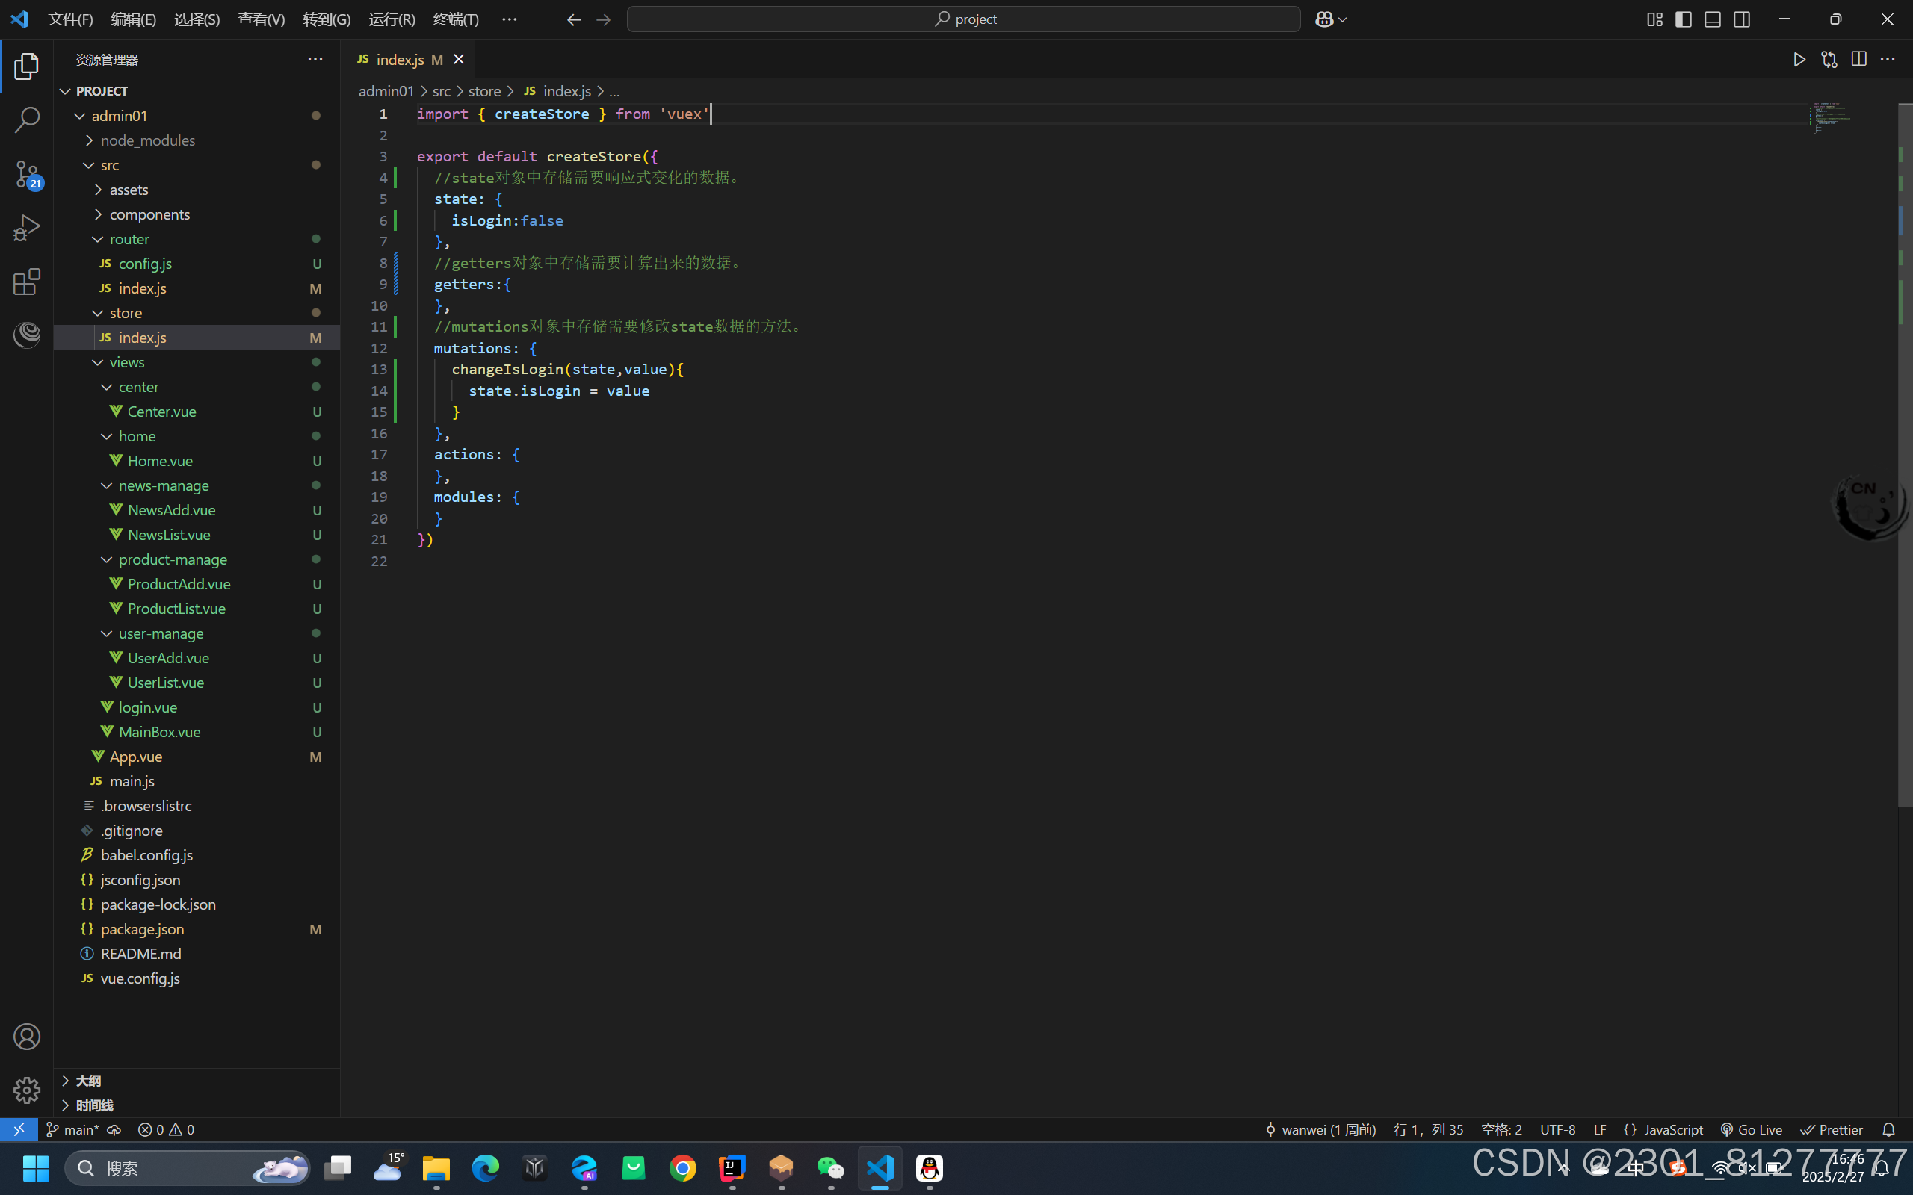Open the Extensions view icon
The width and height of the screenshot is (1913, 1195).
pos(27,282)
